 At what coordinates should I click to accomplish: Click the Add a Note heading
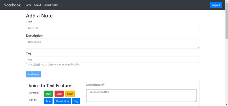(x=39, y=16)
